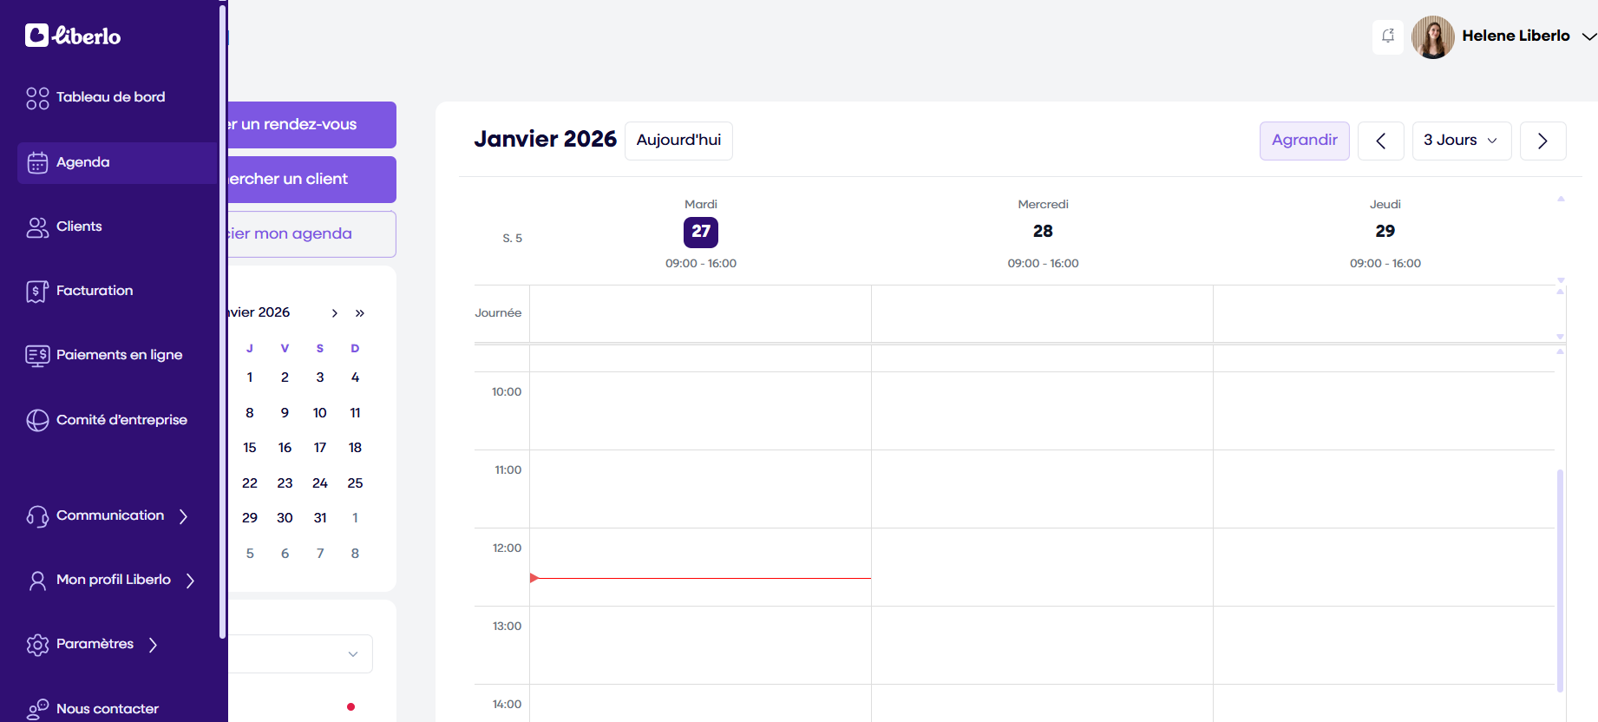
Task: Open Helene Liberlo account dropdown
Action: click(x=1588, y=36)
